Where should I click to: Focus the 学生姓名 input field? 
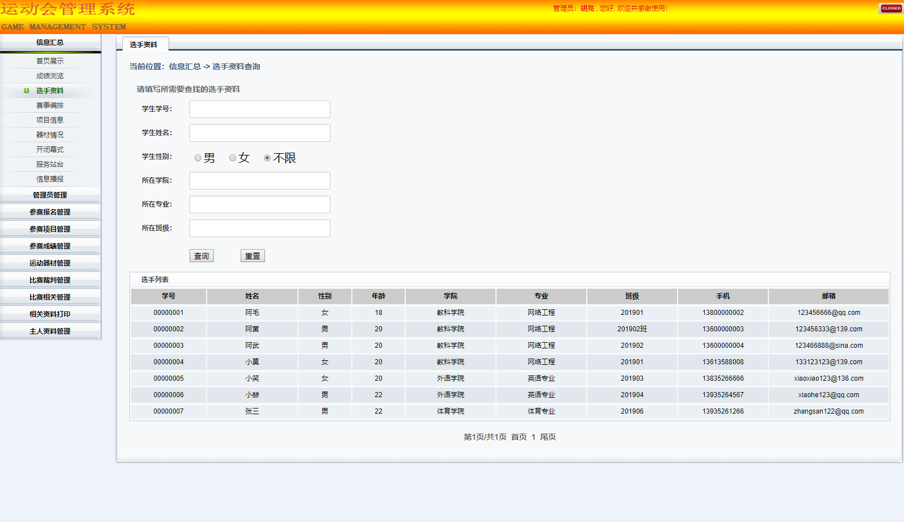coord(260,133)
